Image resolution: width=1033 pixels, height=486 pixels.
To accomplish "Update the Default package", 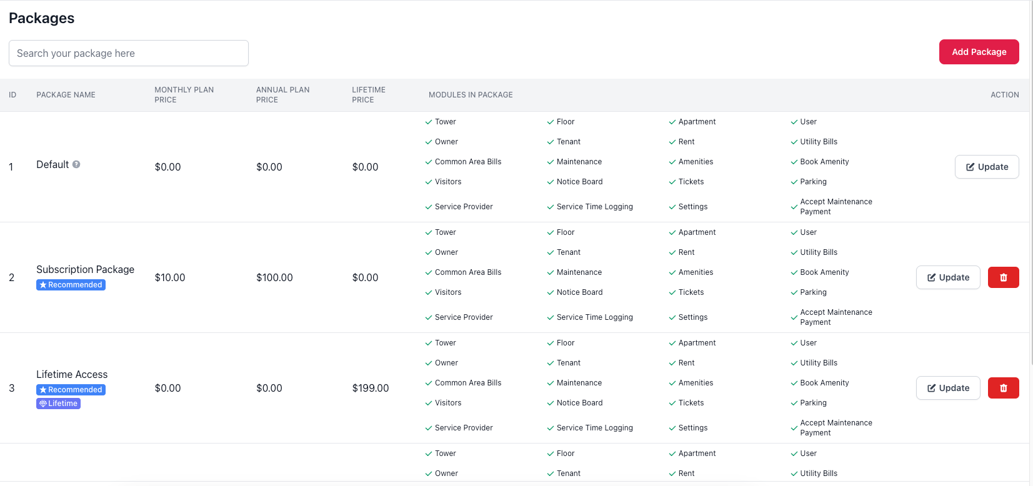I will 987,167.
